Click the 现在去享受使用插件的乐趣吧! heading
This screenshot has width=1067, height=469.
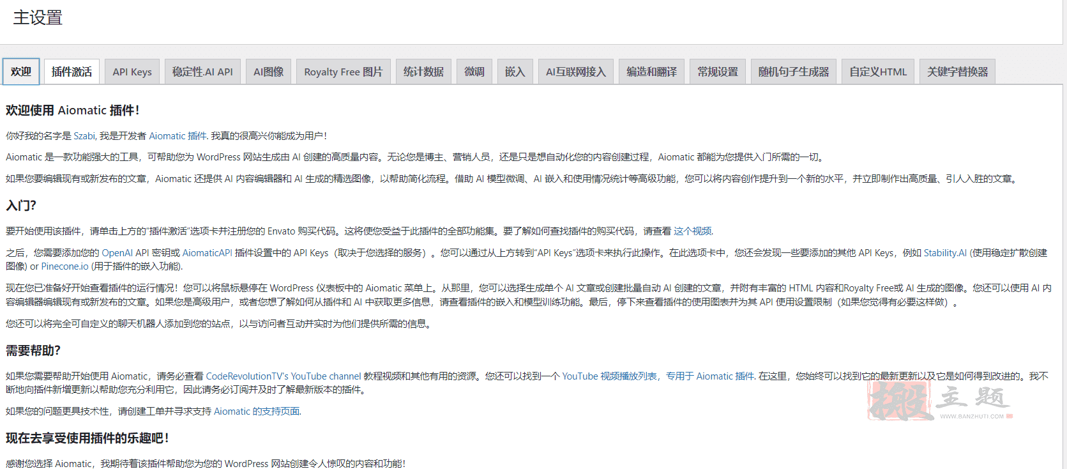click(x=87, y=438)
